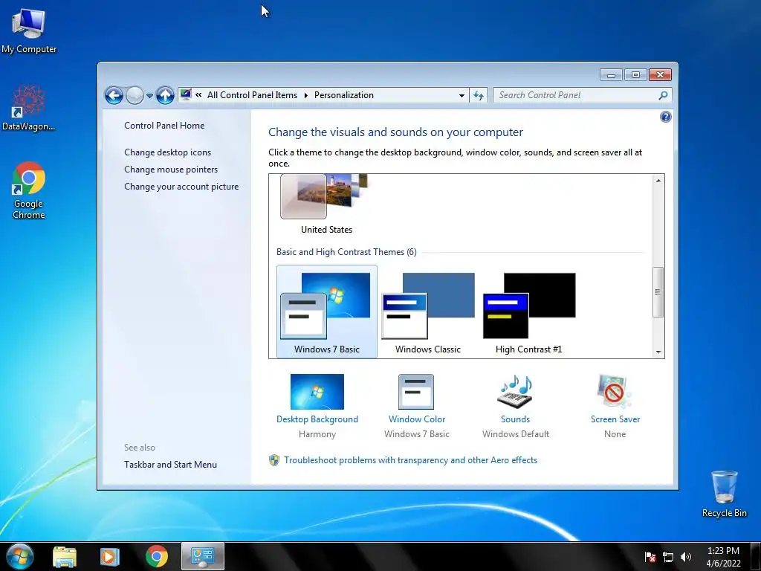Minimize the Personalization window
761x571 pixels.
[611, 75]
